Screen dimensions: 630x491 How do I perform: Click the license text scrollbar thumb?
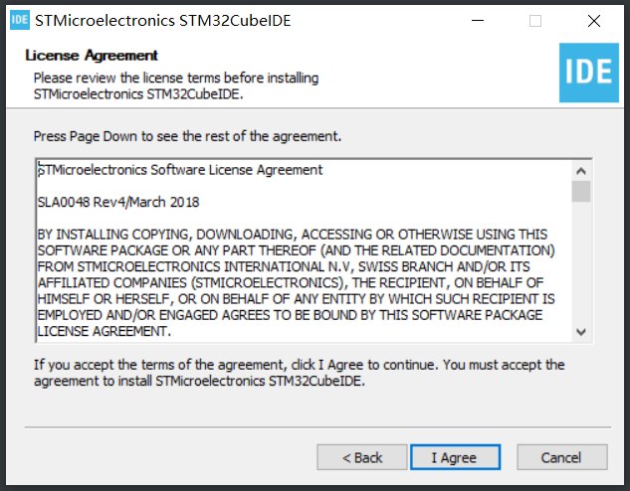[581, 192]
